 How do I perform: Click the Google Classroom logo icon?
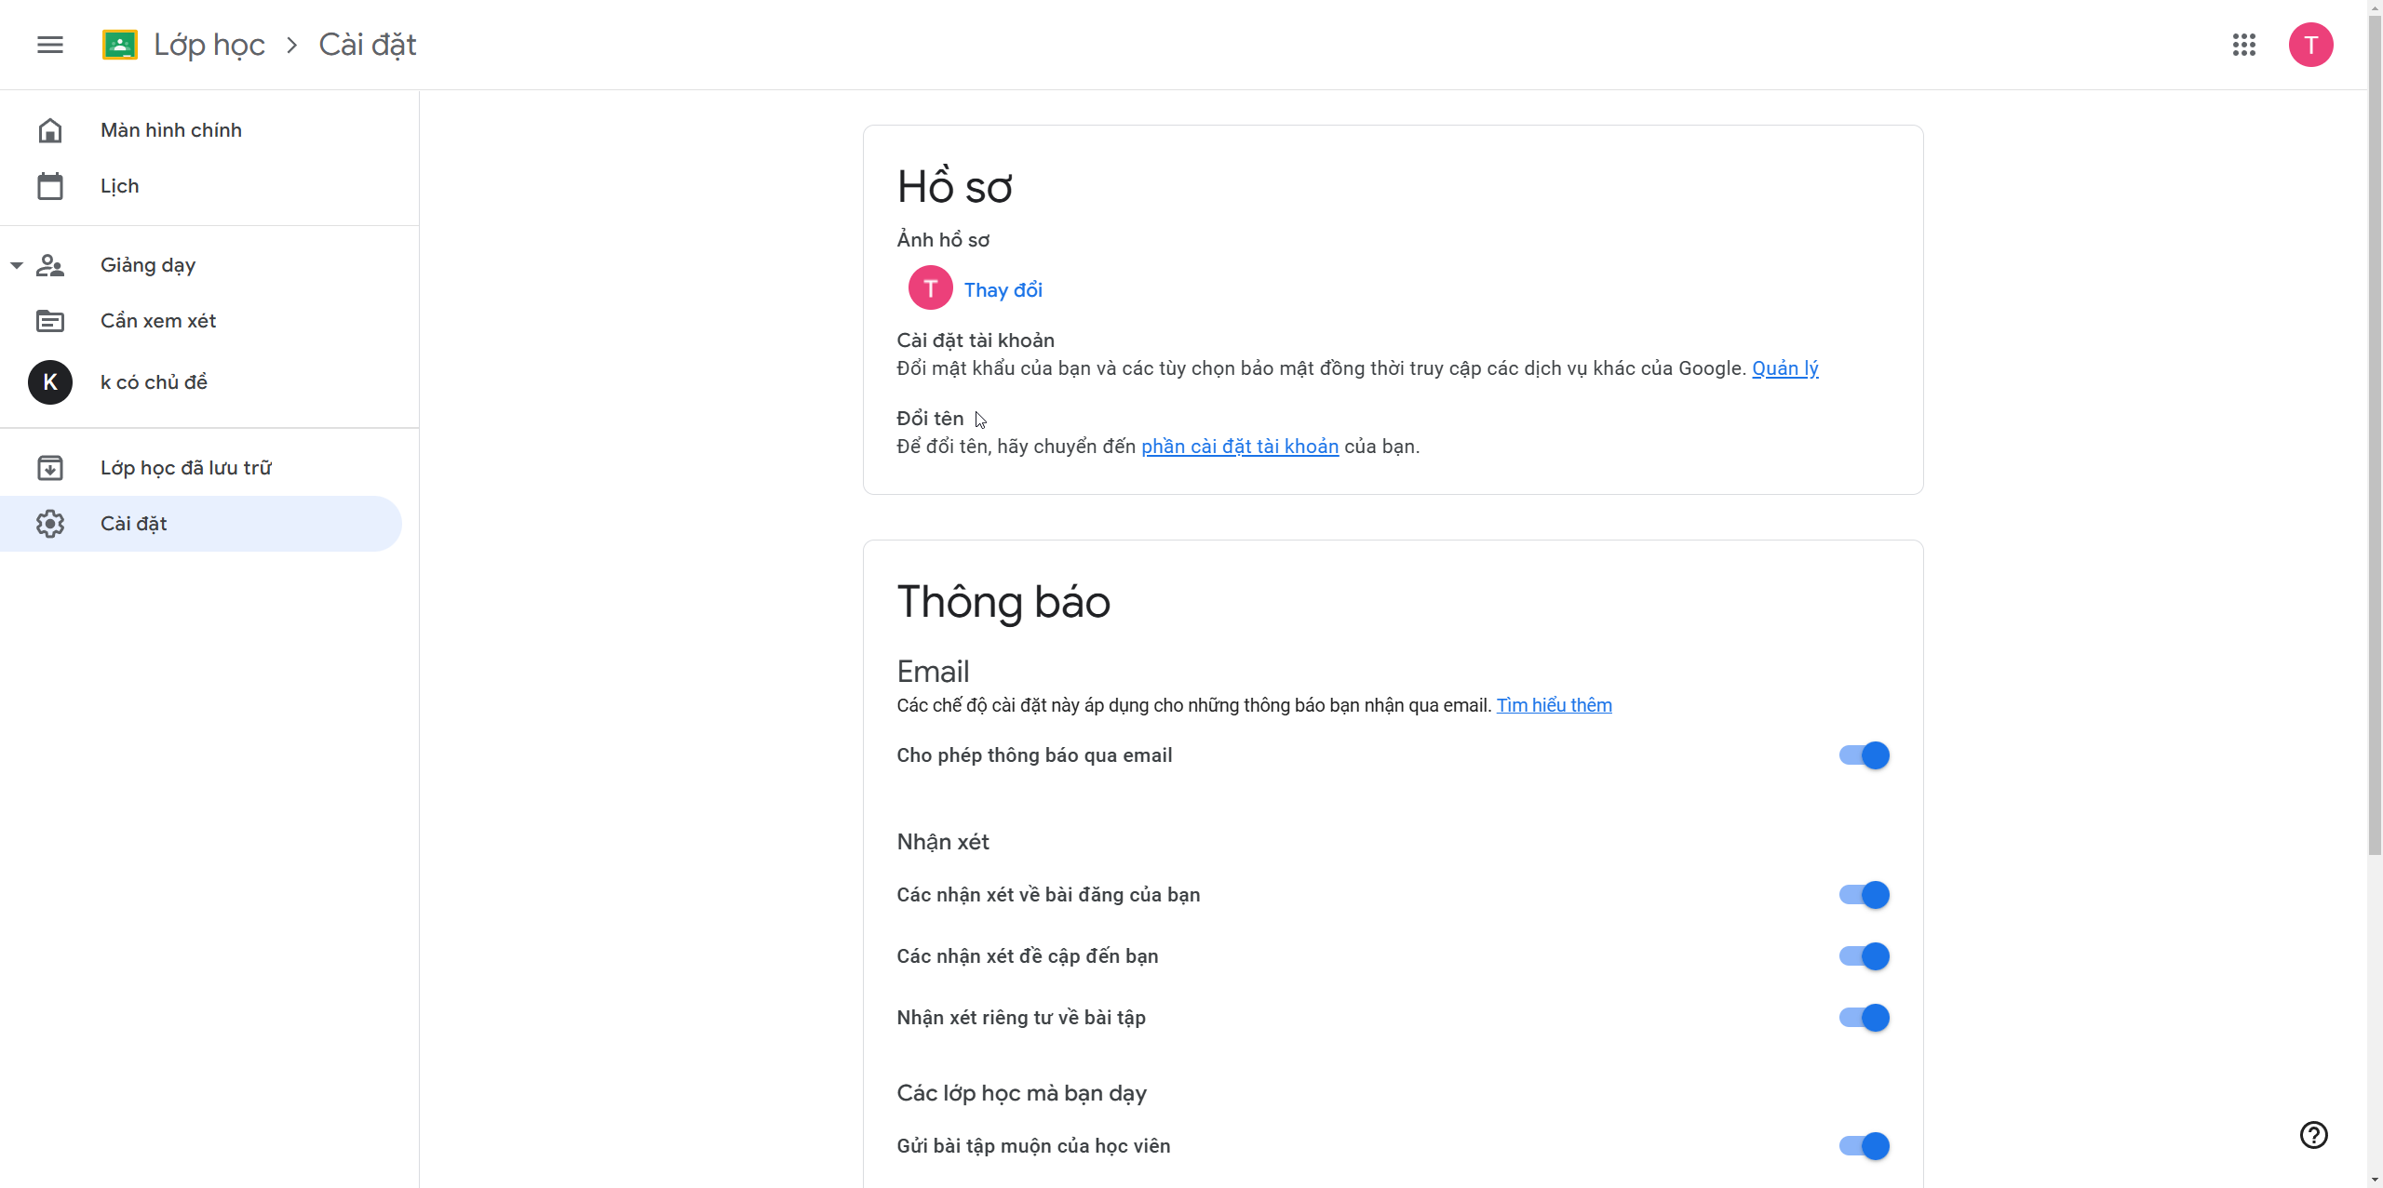pos(120,45)
